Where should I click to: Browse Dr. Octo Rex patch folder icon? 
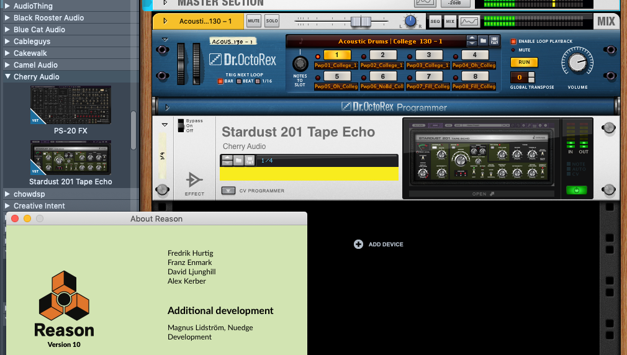[x=483, y=40]
